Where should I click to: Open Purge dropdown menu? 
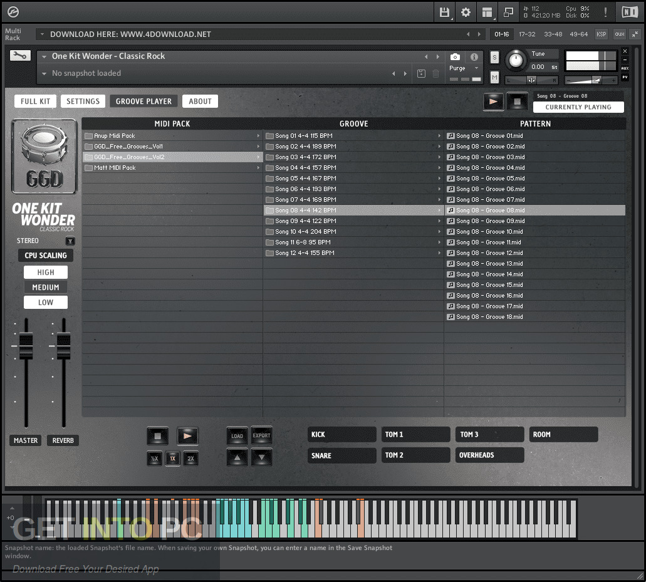(464, 68)
